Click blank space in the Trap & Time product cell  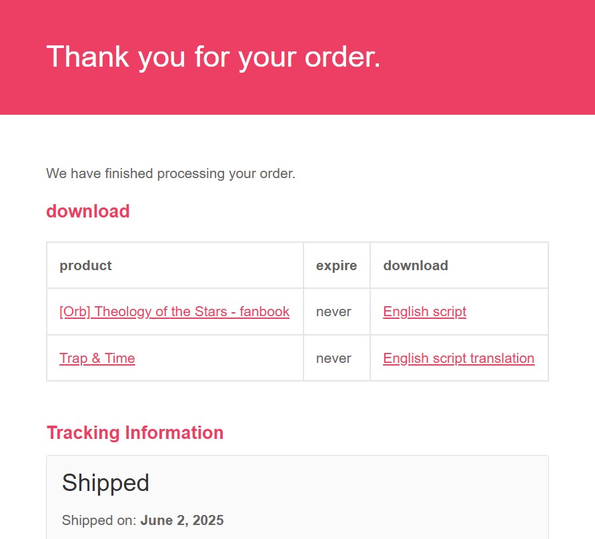220,358
